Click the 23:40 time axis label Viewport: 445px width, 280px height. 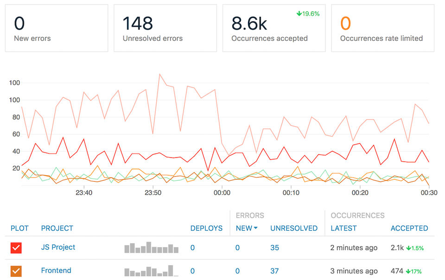(x=84, y=193)
